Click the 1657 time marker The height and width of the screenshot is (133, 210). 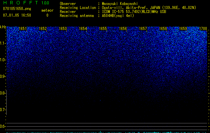pos(143,29)
